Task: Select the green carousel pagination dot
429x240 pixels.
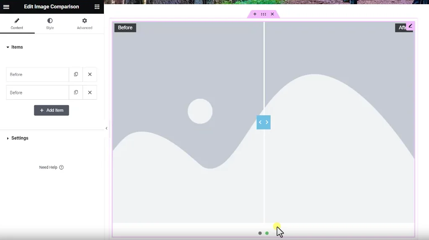Action: tap(267, 233)
